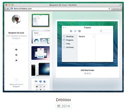The width and height of the screenshot is (125, 112).
Task: Click the add bookmark plus button
Action: point(8,9)
